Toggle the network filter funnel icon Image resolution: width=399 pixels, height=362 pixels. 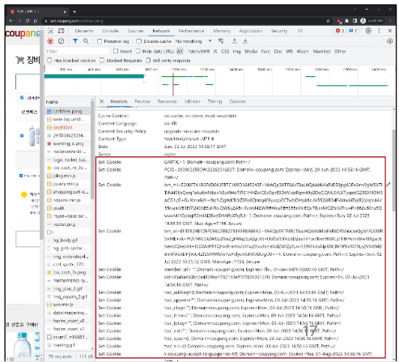coord(75,41)
